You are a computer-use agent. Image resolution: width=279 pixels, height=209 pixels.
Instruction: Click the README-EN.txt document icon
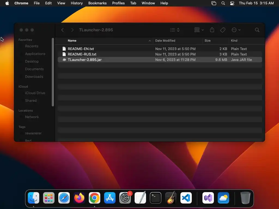[64, 49]
